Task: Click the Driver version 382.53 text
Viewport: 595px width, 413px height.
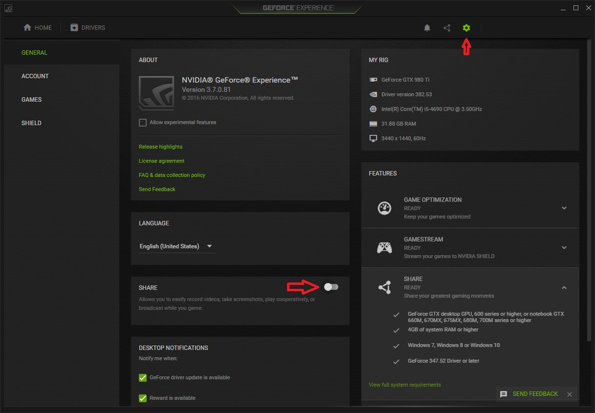Action: coord(406,94)
